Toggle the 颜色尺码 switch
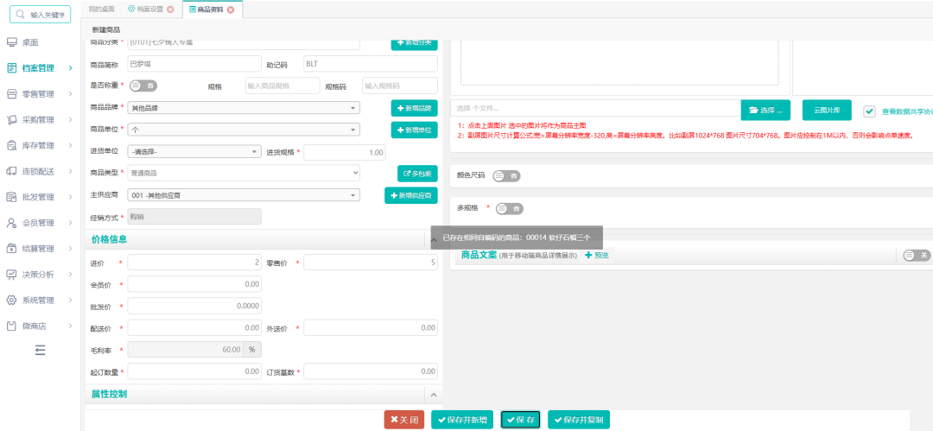Viewport: 933px width, 431px height. click(x=506, y=175)
